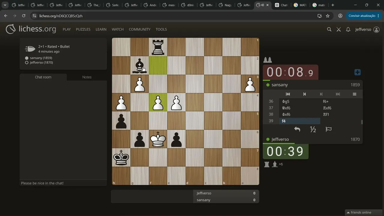Image resolution: width=384 pixels, height=216 pixels.
Task: Step back one move
Action: (x=304, y=94)
